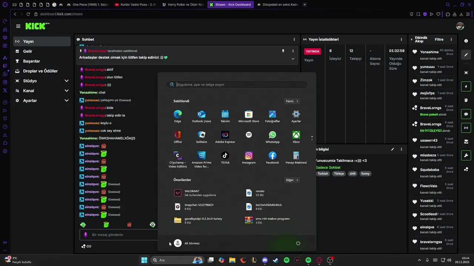Open Gelir sidebar item
Image resolution: width=474 pixels, height=266 pixels.
click(x=42, y=51)
